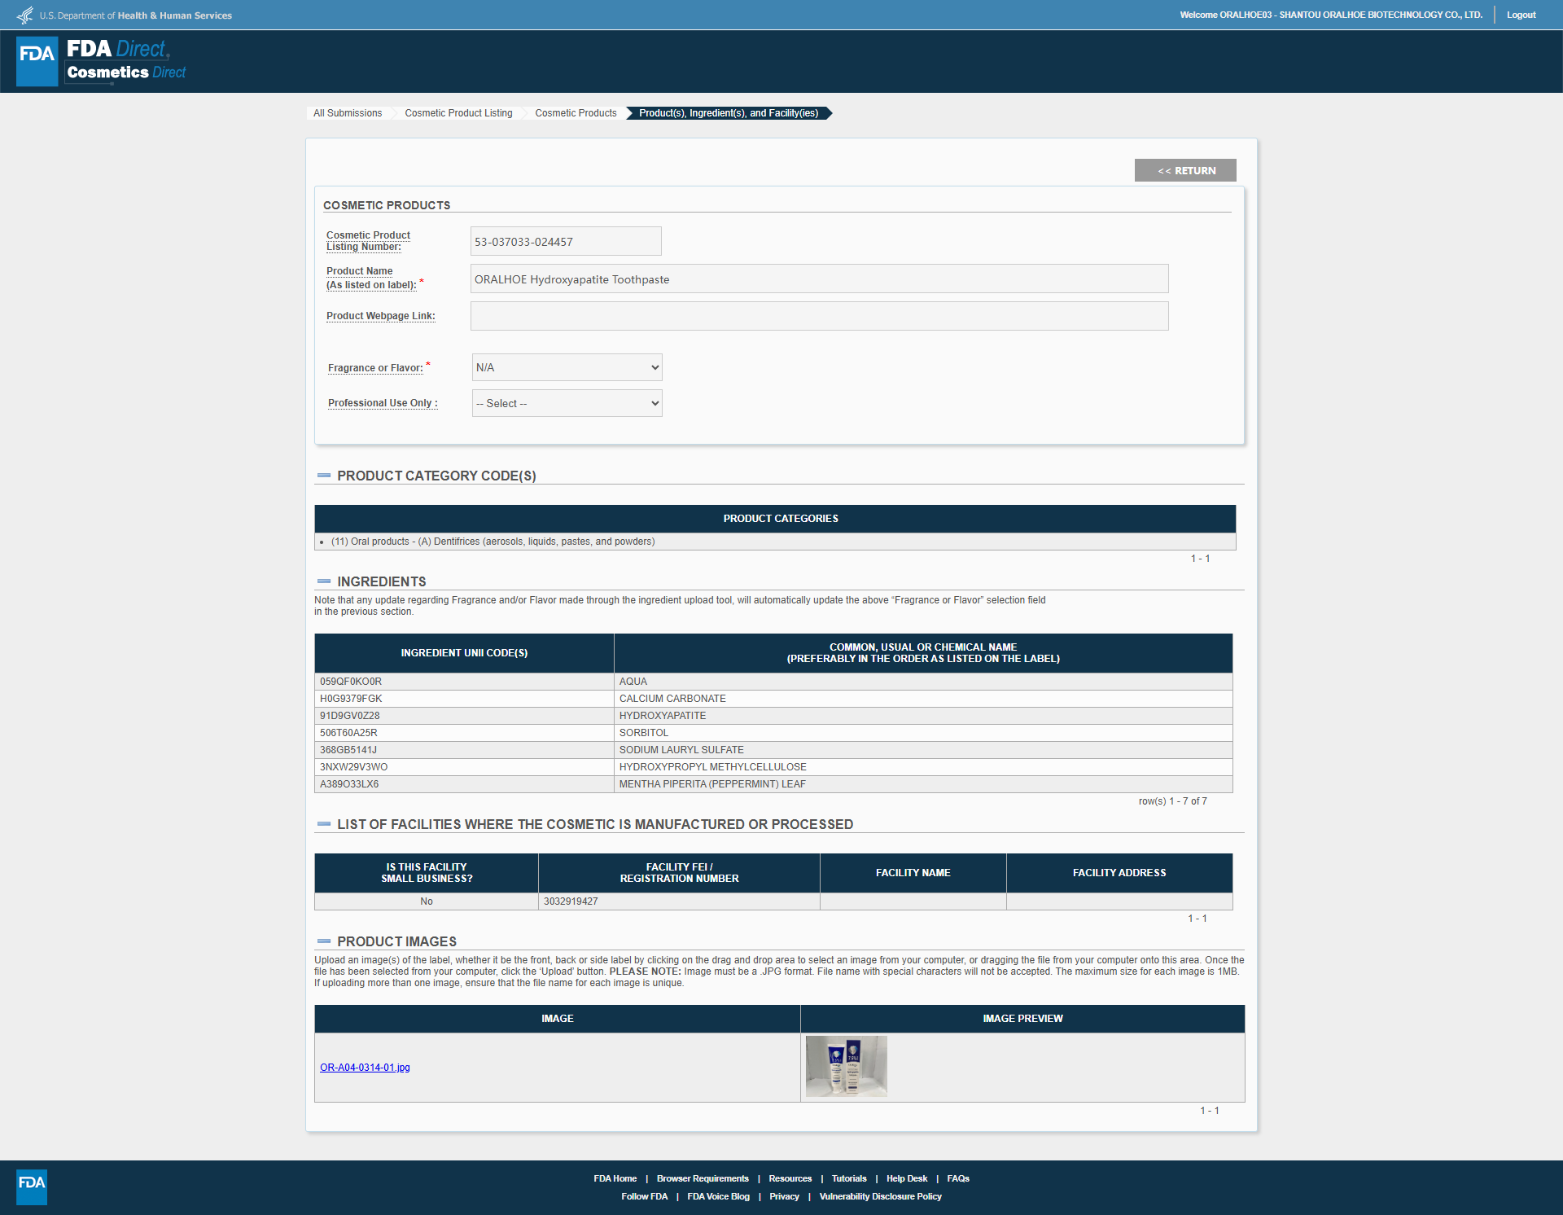
Task: Click the FDA logo in header
Action: click(x=37, y=61)
